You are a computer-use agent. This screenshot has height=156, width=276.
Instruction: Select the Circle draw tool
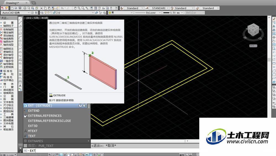tap(20, 41)
